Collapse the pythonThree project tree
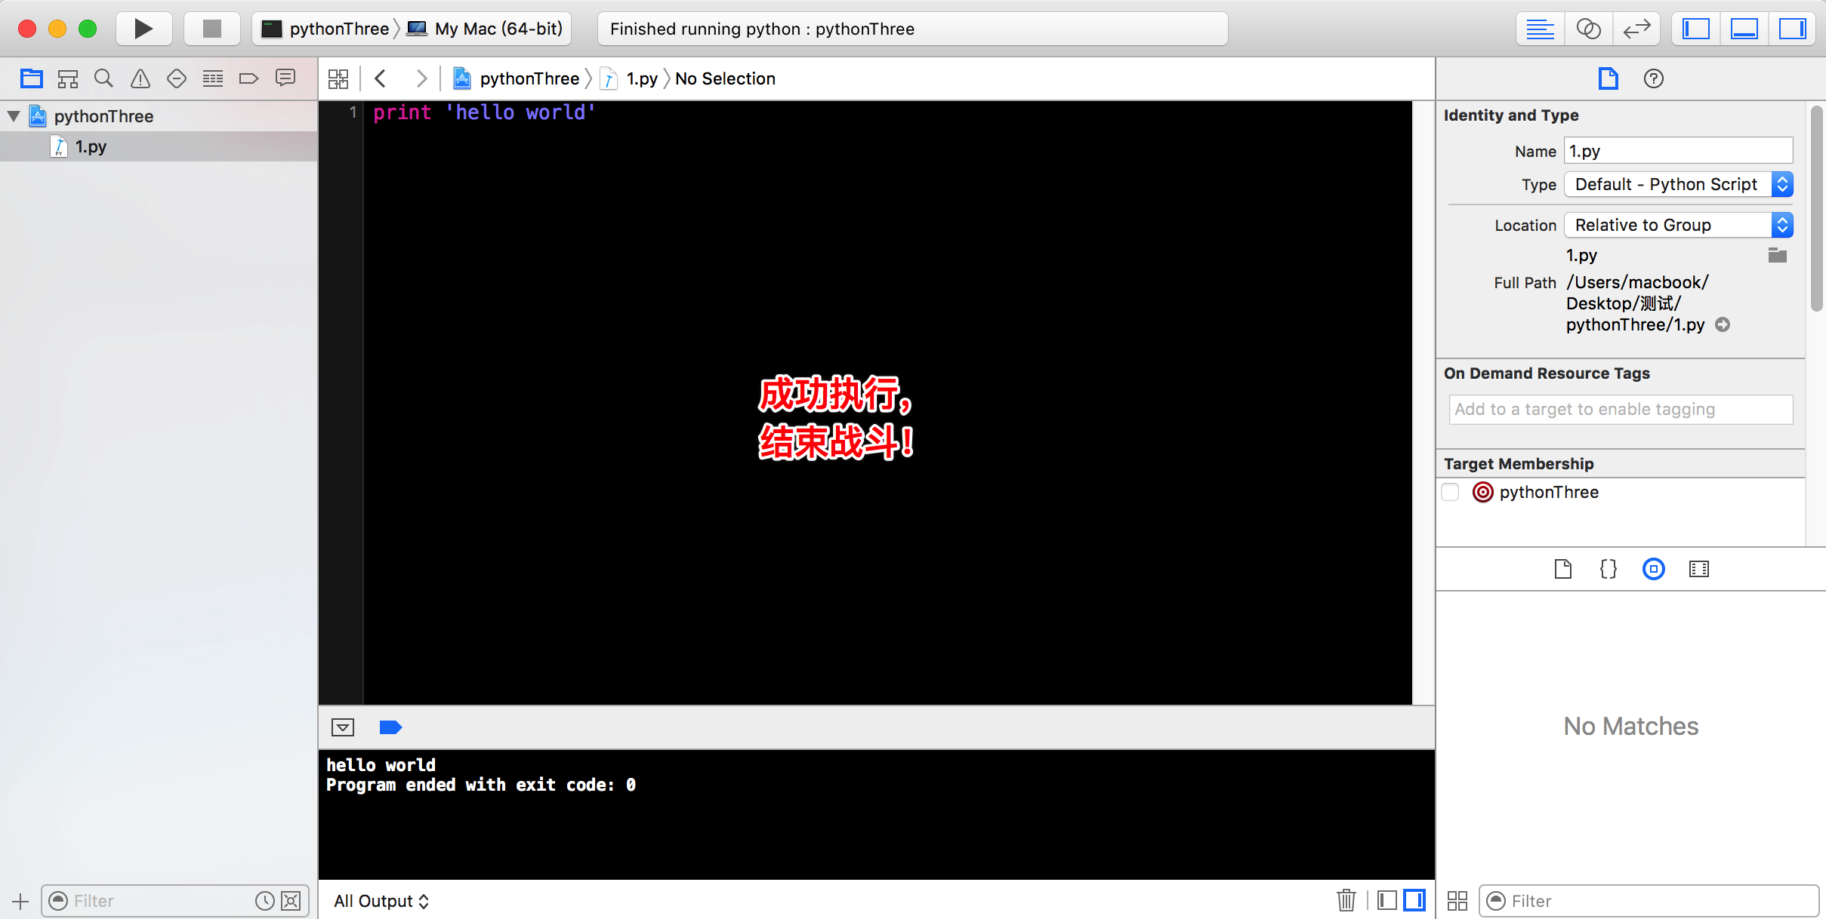 click(x=14, y=116)
